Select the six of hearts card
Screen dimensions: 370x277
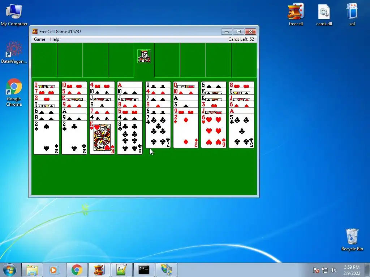(x=214, y=131)
